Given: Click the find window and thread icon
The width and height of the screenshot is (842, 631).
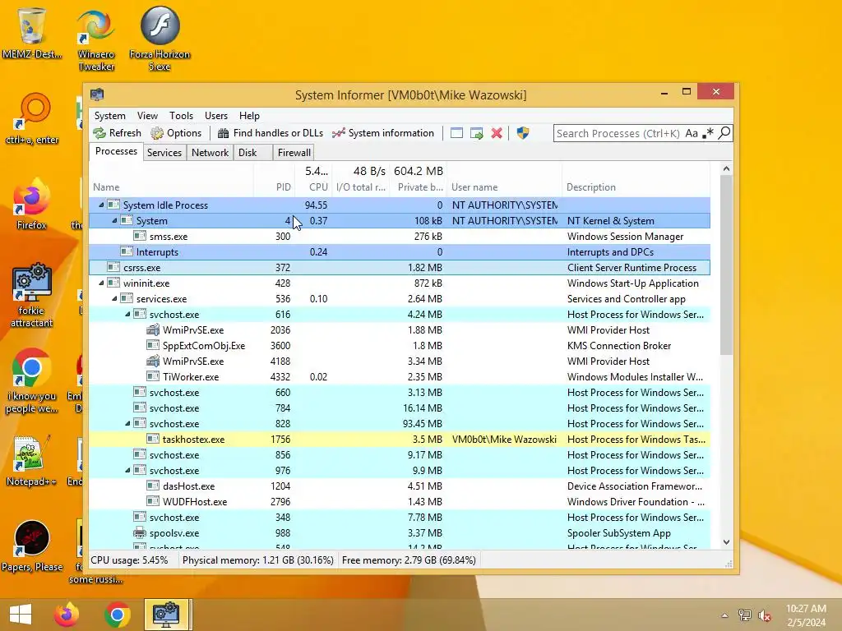Looking at the screenshot, I should (x=476, y=133).
